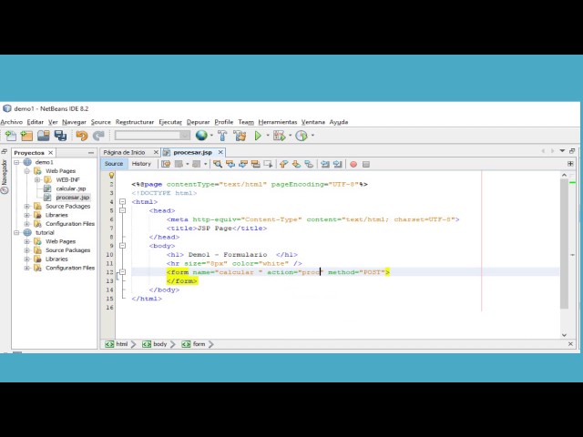Click the Find Selection magnifier icon
This screenshot has height=437, width=583.
(x=218, y=164)
